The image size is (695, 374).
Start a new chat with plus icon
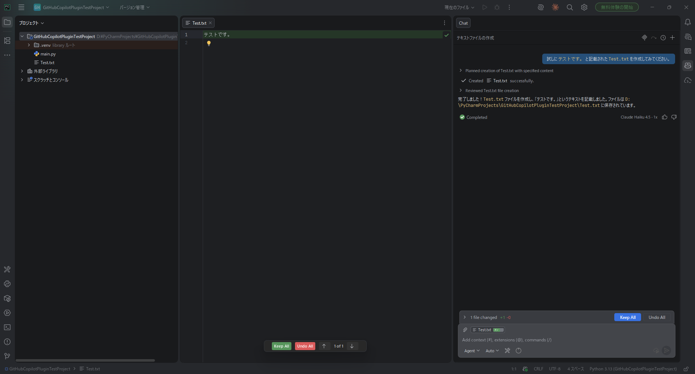coord(672,38)
